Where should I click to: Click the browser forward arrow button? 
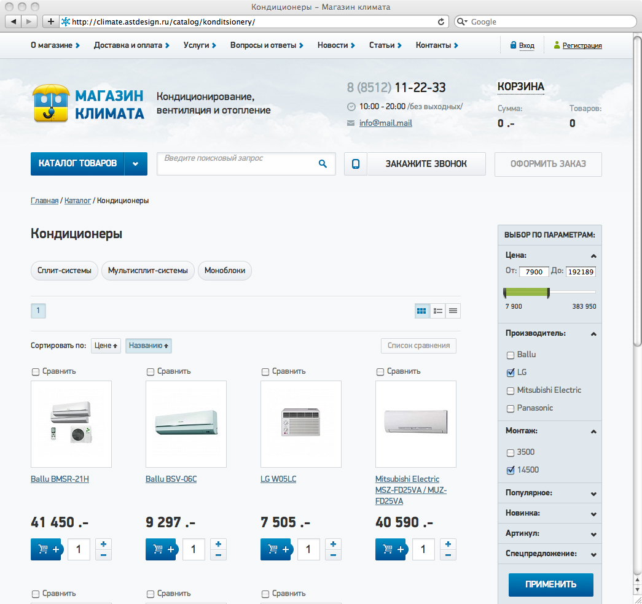29,21
